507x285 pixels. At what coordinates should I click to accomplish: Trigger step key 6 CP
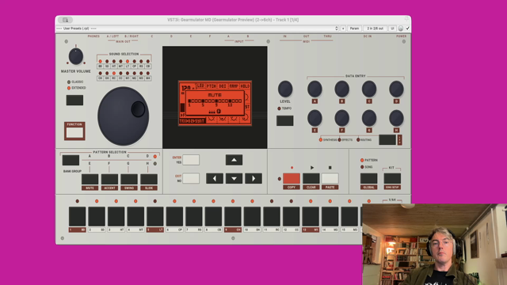pyautogui.click(x=174, y=216)
